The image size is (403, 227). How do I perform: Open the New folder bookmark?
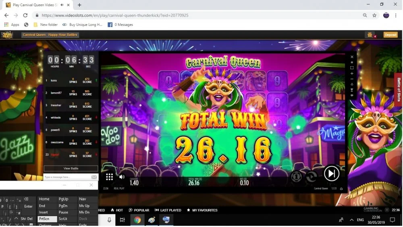[46, 25]
